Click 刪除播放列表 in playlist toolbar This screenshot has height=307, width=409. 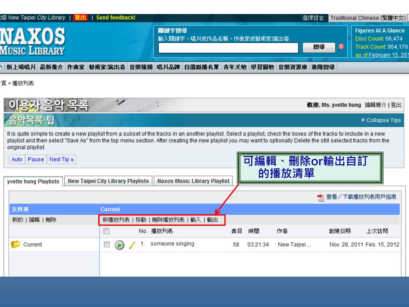168,220
